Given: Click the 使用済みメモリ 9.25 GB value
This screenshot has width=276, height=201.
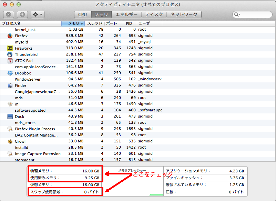Looking at the screenshot, I should [x=92, y=178].
